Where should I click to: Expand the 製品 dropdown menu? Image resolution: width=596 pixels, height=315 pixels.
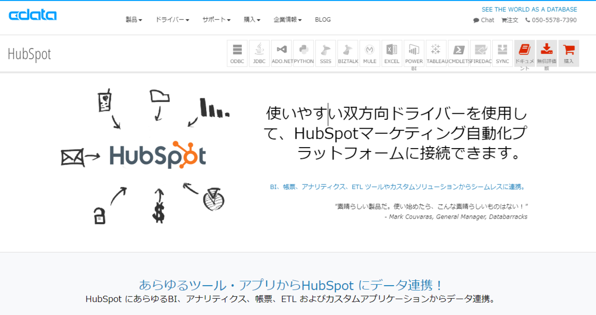(134, 20)
